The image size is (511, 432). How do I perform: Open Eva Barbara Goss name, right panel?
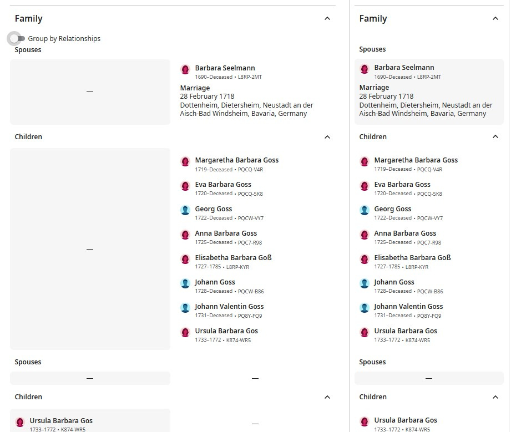(402, 185)
